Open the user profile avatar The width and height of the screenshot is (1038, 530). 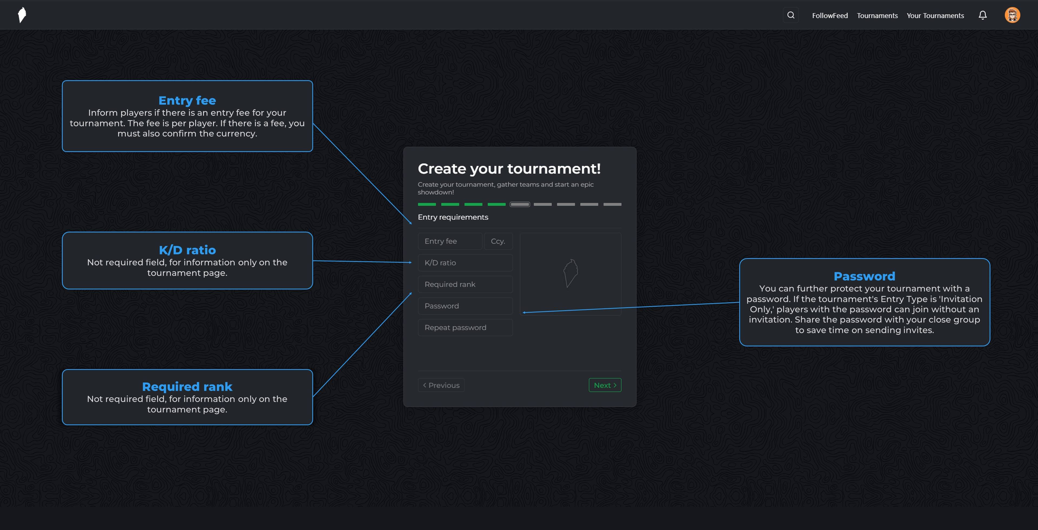coord(1012,15)
